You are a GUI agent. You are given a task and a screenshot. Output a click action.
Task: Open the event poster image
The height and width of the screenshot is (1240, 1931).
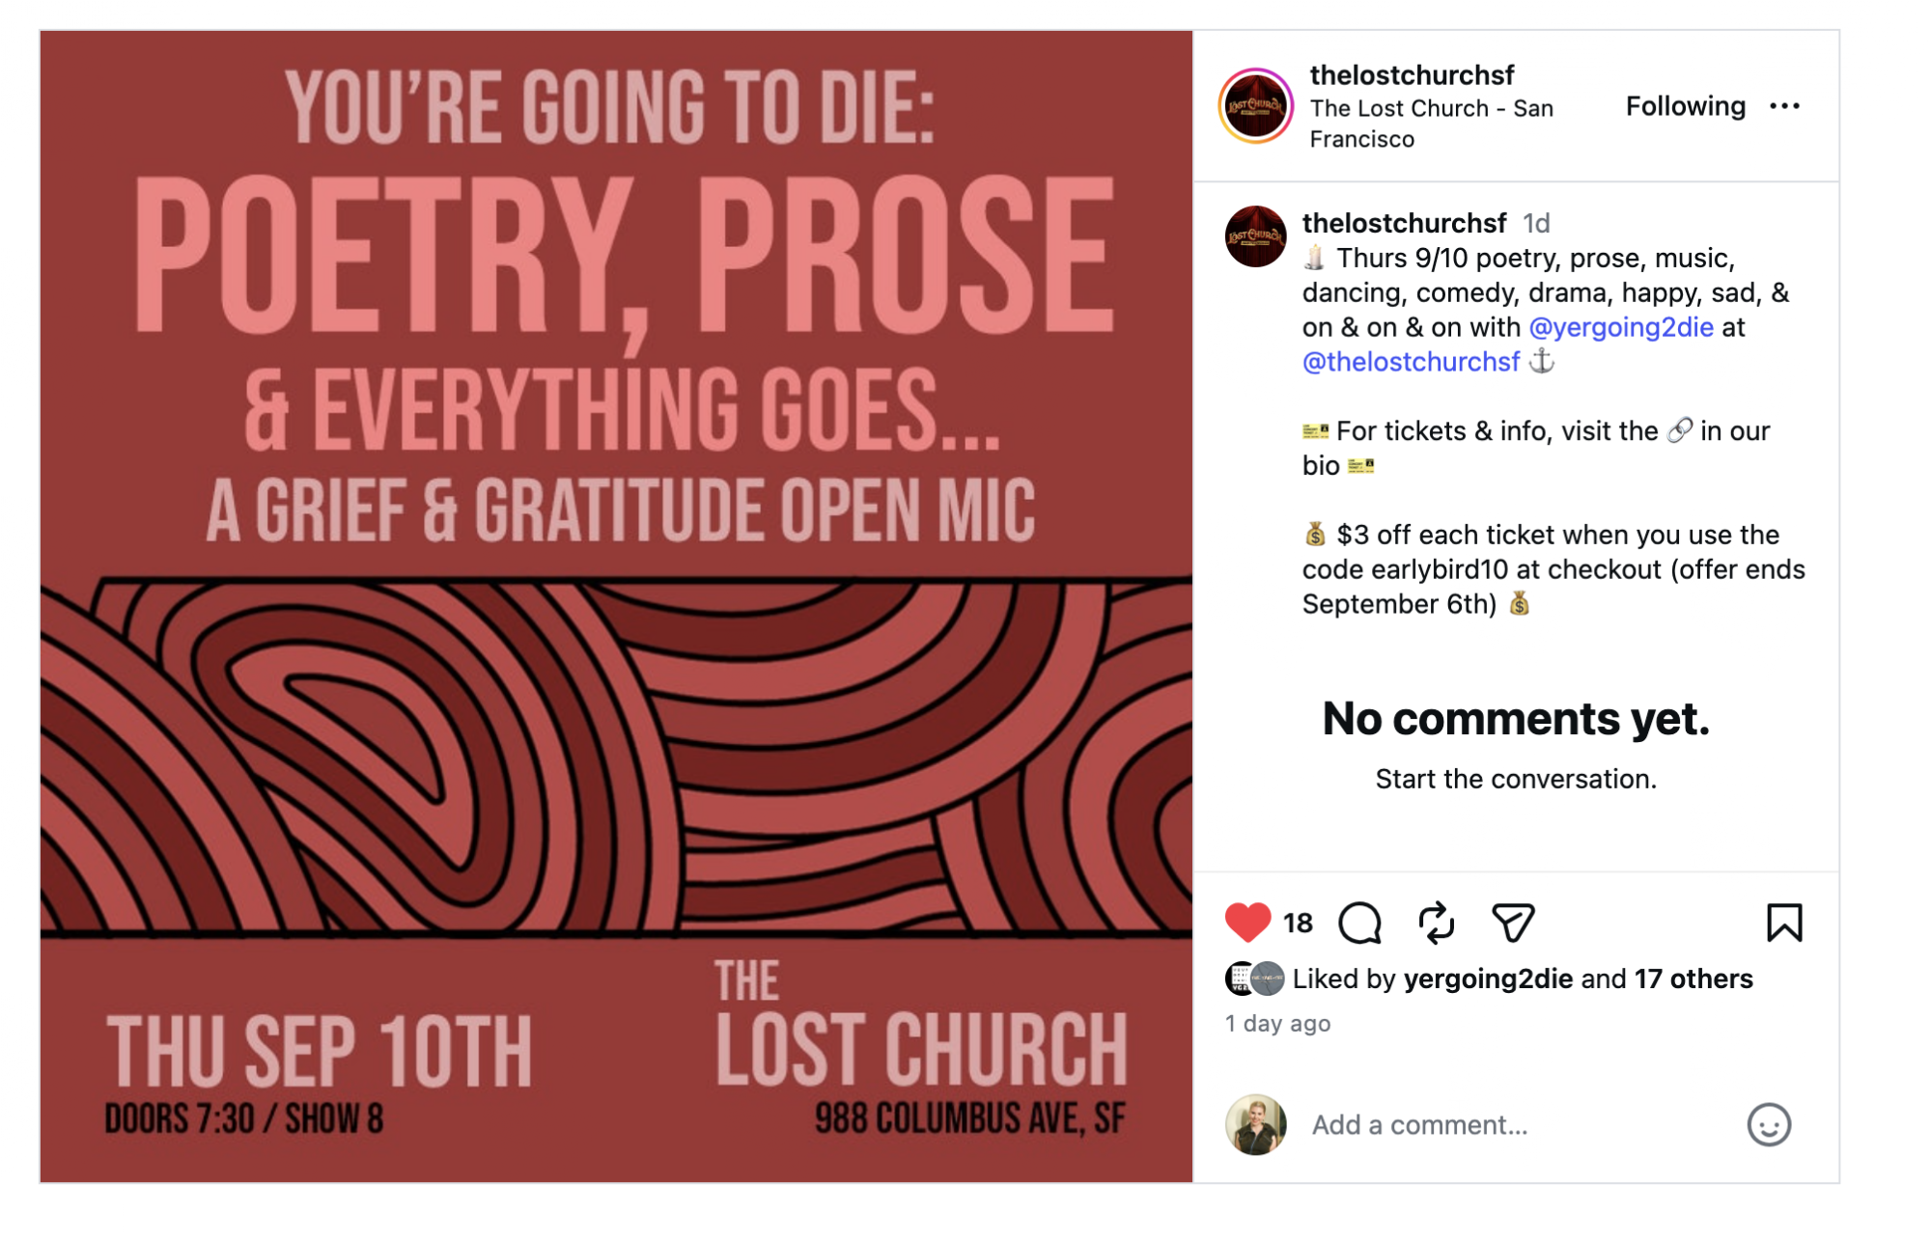pos(616,606)
